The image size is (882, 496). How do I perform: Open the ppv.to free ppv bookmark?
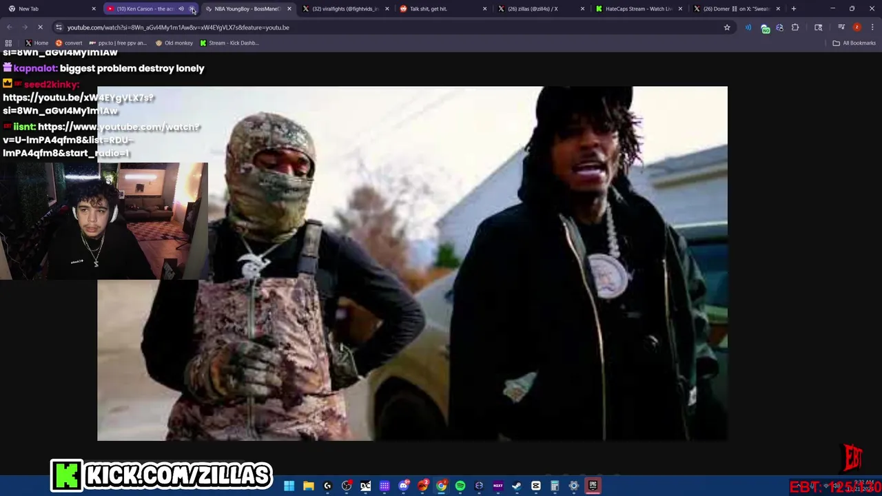(118, 43)
